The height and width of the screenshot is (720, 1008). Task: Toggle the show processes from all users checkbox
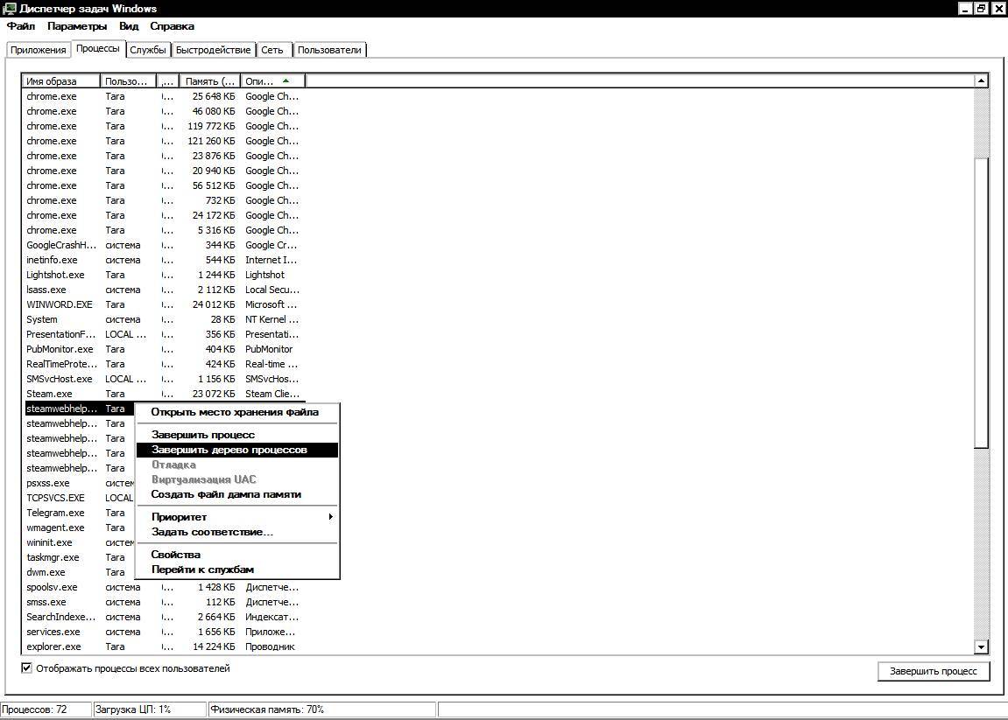point(27,668)
